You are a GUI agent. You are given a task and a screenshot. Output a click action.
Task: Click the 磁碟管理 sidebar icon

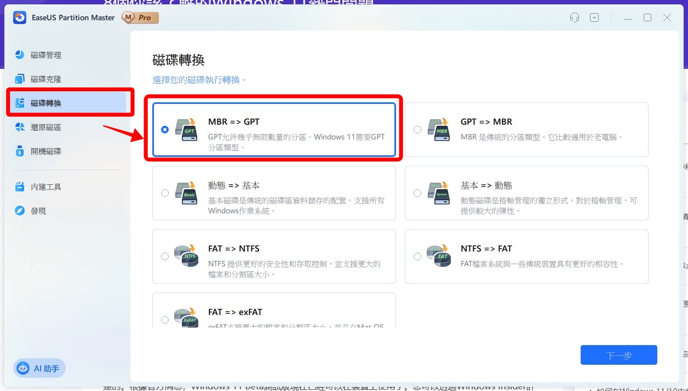[20, 55]
